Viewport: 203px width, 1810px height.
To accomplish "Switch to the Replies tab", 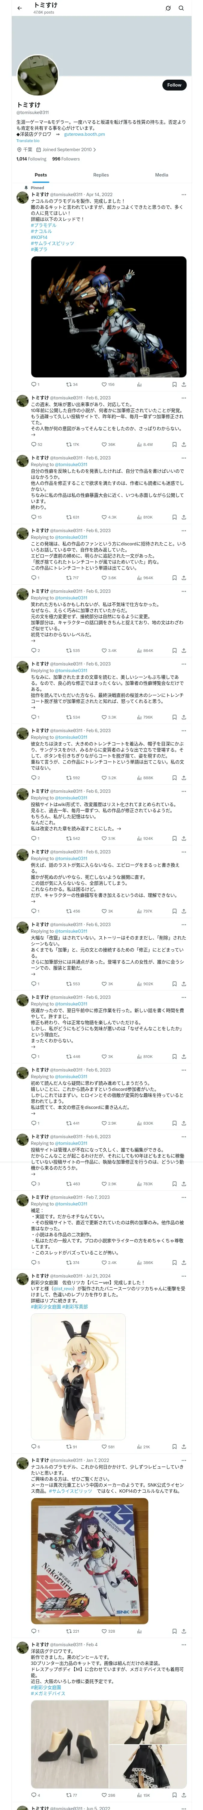I will click(x=101, y=175).
